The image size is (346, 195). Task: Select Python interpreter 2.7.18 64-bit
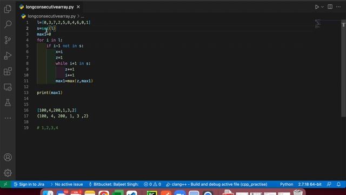tap(310, 184)
